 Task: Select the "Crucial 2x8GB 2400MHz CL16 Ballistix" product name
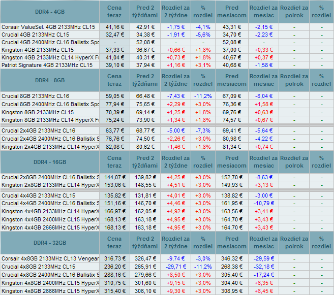pos(50,177)
